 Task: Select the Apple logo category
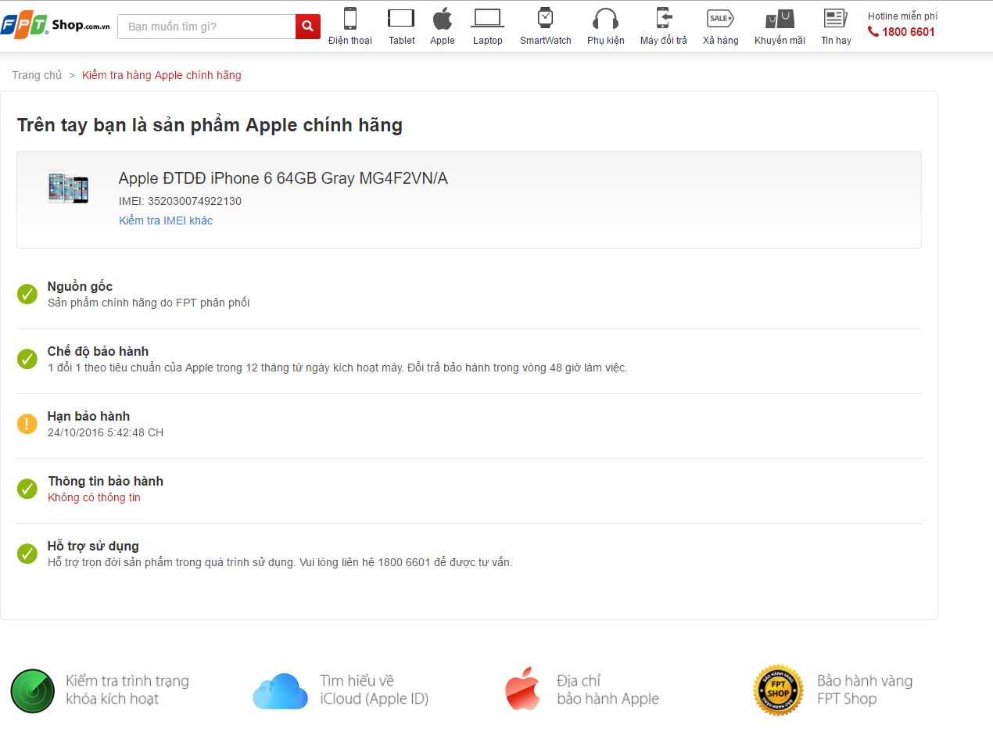pyautogui.click(x=442, y=19)
